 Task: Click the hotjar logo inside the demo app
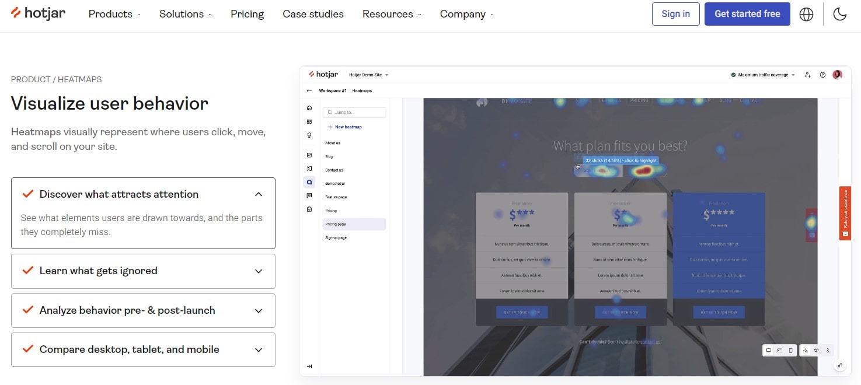323,75
